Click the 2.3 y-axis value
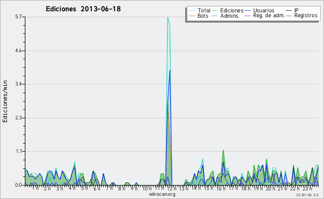The image size is (324, 199). click(x=18, y=118)
